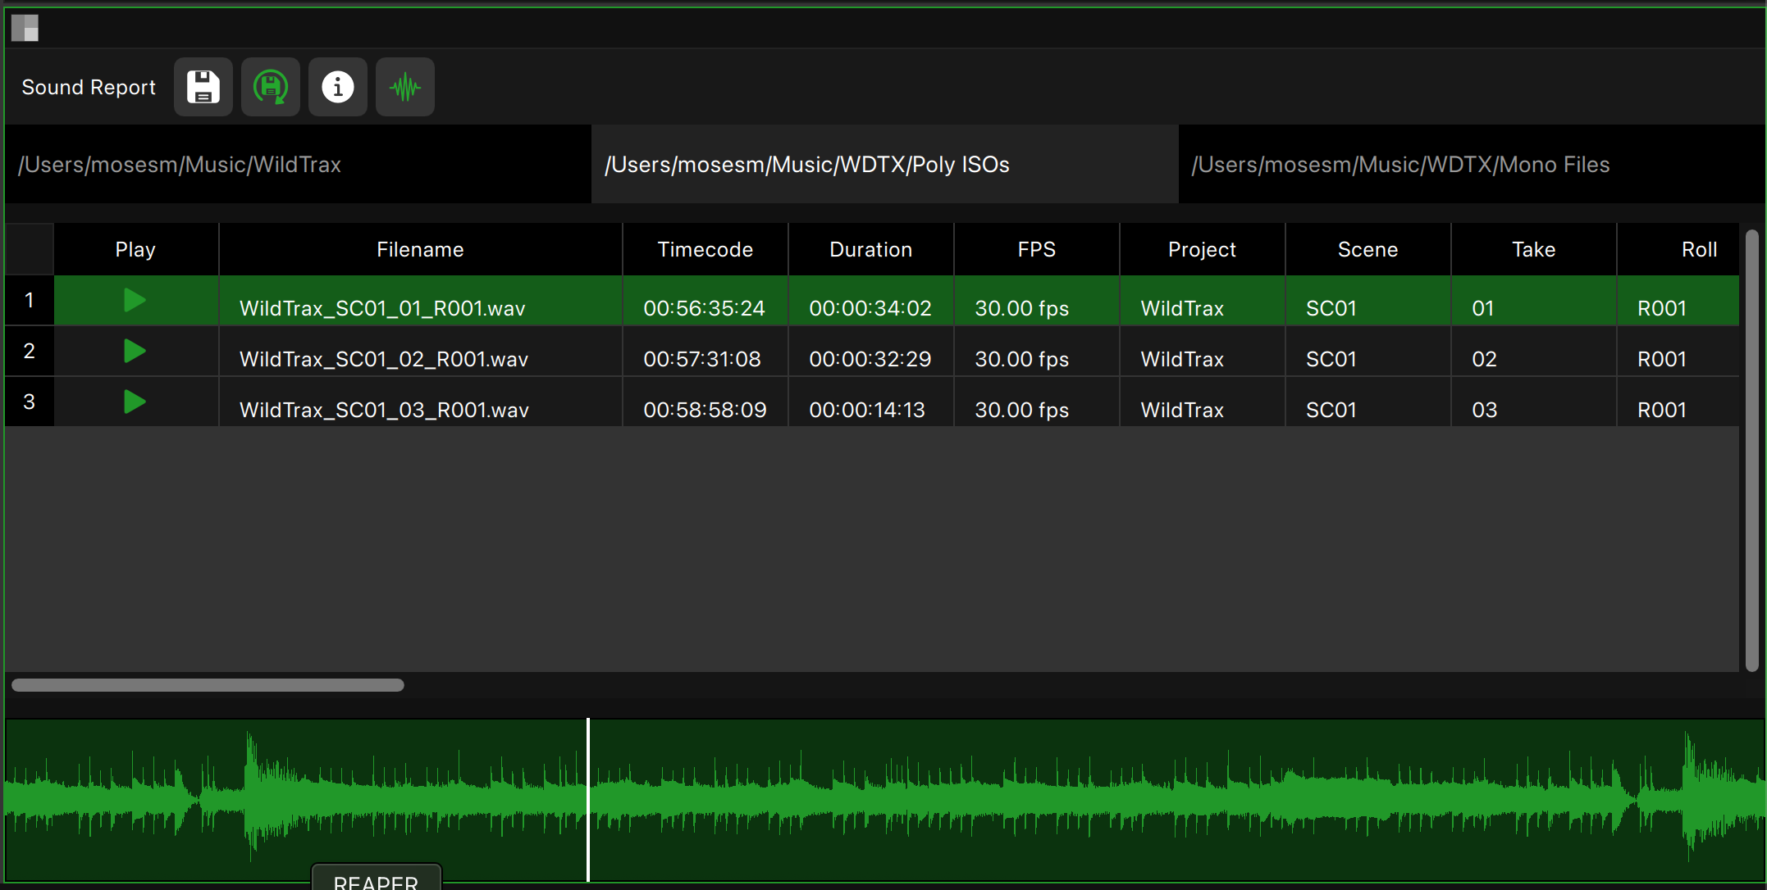The image size is (1767, 890).
Task: Play WildTrax_SC01_03_R001.wav
Action: click(135, 402)
